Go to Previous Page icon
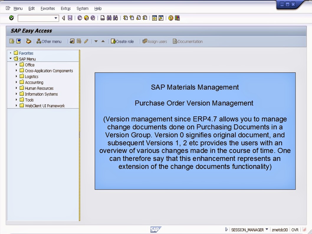This screenshot has height=234, width=312. pyautogui.click(x=132, y=18)
